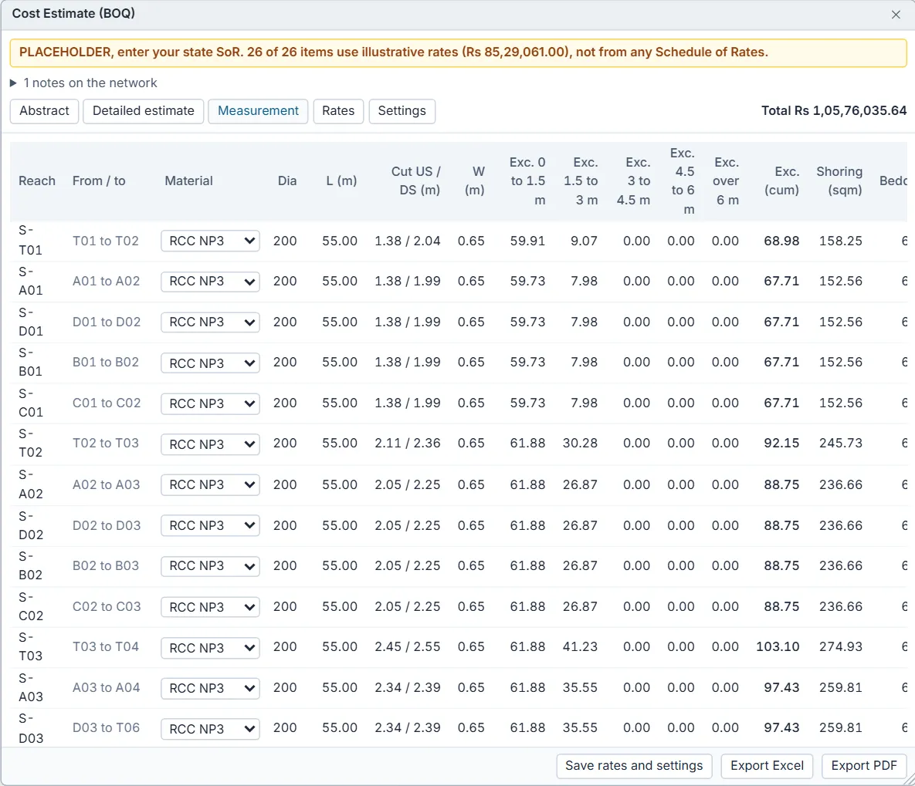This screenshot has height=786, width=915.
Task: Click the 158.25 shoring value
Action: 840,241
